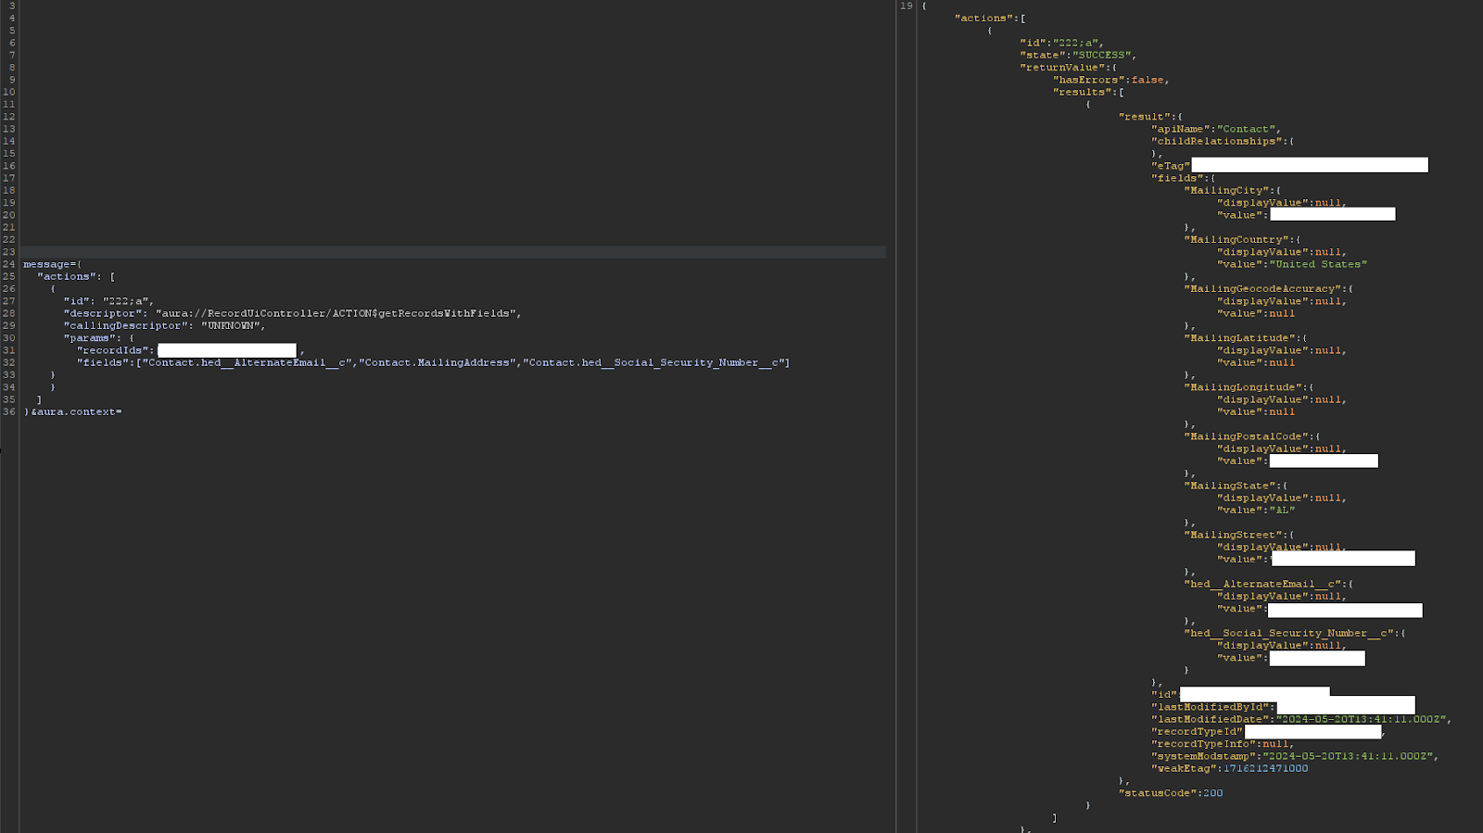Screen dimensions: 1483x833
Task: Select the "lastModifiedDate" timestamp line
Action: [x=1301, y=719]
